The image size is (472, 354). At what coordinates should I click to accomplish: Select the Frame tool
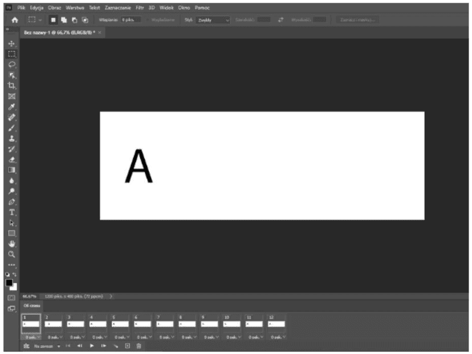coord(11,96)
